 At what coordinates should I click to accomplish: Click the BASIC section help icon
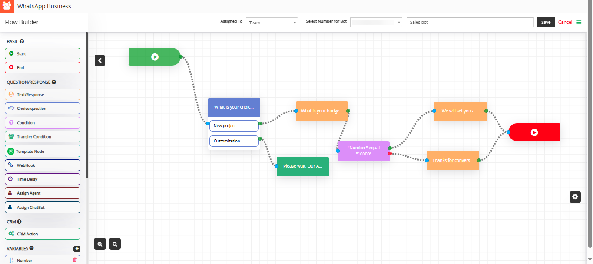(22, 41)
